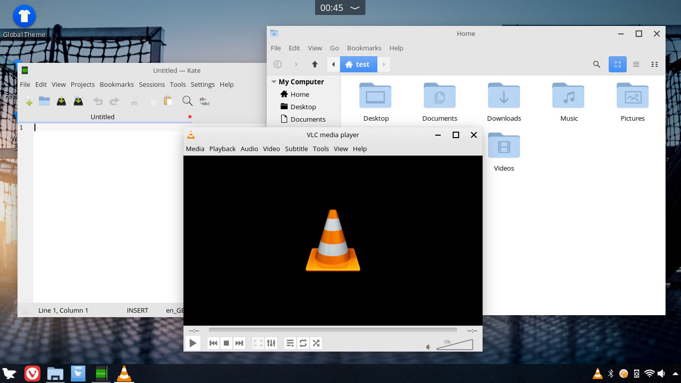The height and width of the screenshot is (383, 681).
Task: Click the VLC stop button
Action: point(226,343)
